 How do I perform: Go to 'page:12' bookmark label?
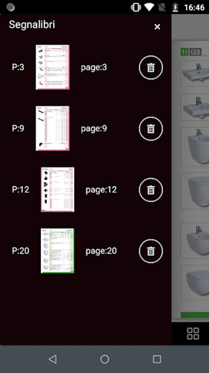pos(101,190)
